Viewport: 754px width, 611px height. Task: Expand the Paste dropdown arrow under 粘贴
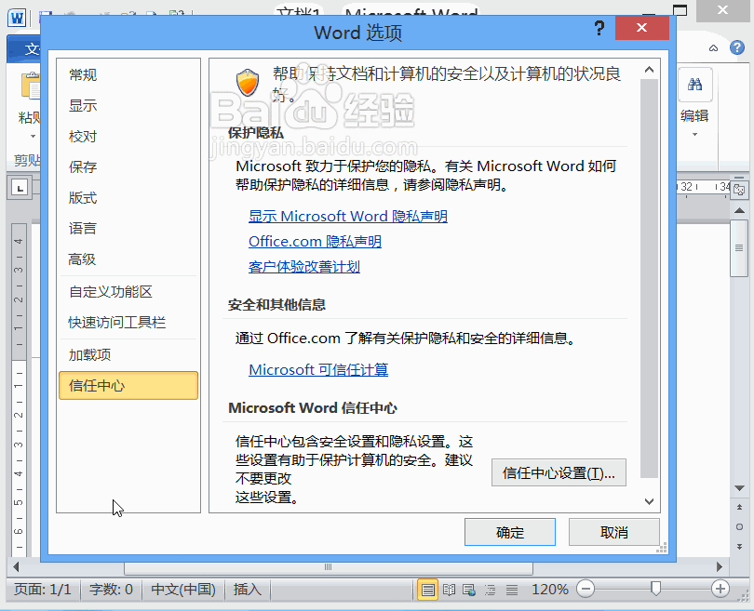(33, 137)
